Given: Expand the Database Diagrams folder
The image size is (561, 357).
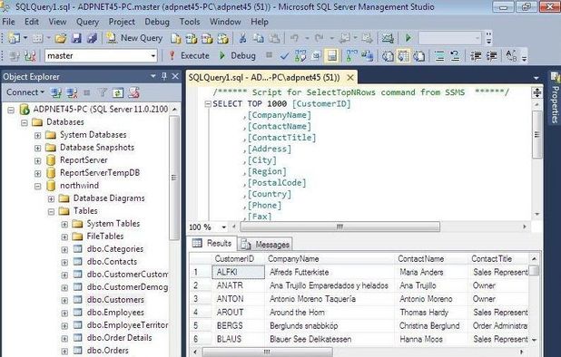Looking at the screenshot, I should click(51, 198).
